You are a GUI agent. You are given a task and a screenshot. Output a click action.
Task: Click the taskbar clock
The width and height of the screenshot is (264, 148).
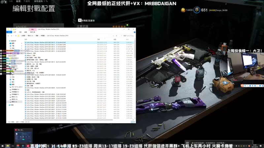click(254, 146)
